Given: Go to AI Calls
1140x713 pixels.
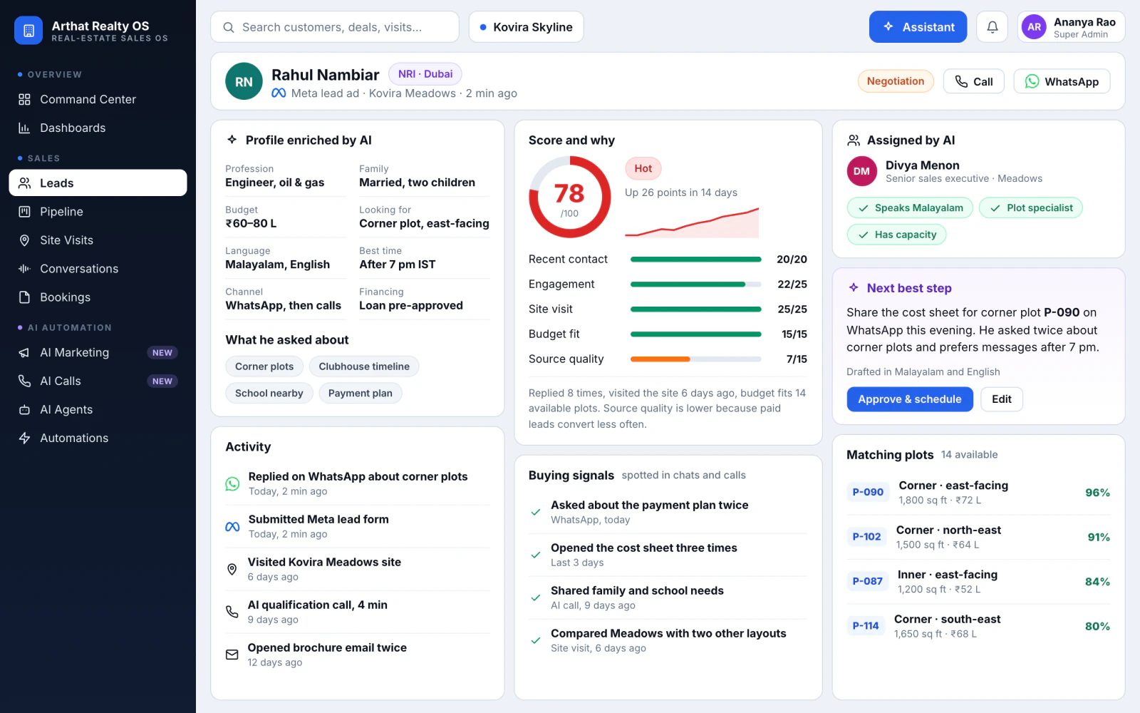Looking at the screenshot, I should pyautogui.click(x=98, y=381).
